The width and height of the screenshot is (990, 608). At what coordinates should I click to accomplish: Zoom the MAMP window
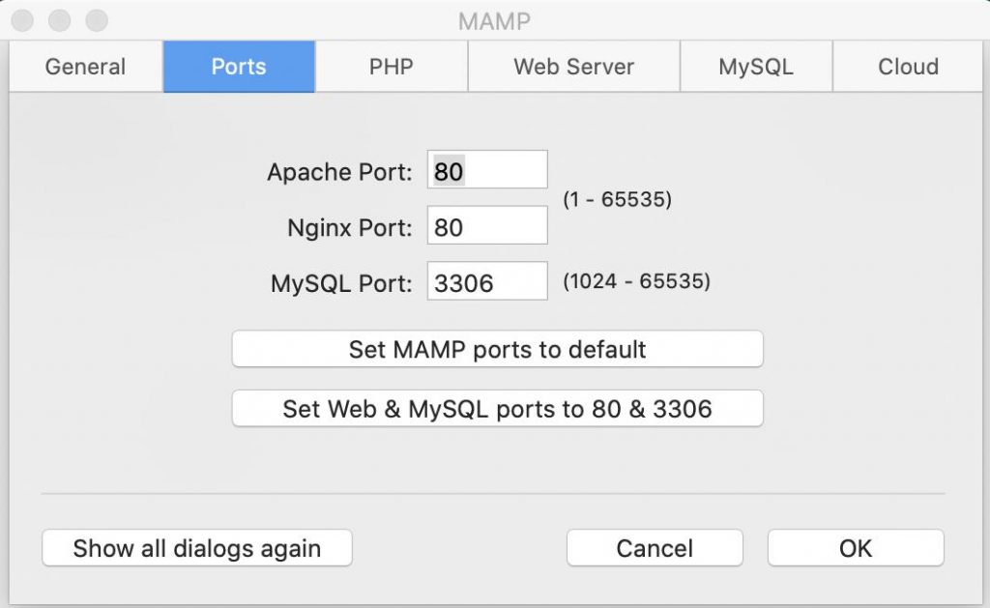click(97, 20)
